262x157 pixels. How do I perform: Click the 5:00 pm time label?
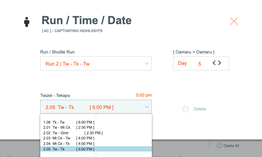click(x=144, y=95)
